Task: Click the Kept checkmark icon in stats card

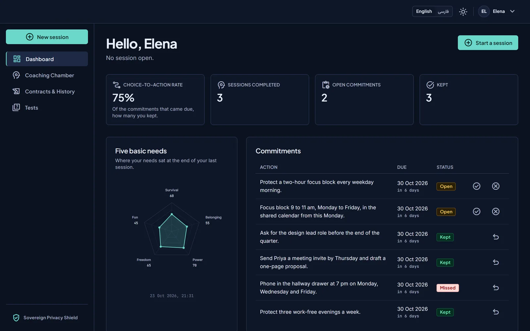Action: [x=430, y=85]
